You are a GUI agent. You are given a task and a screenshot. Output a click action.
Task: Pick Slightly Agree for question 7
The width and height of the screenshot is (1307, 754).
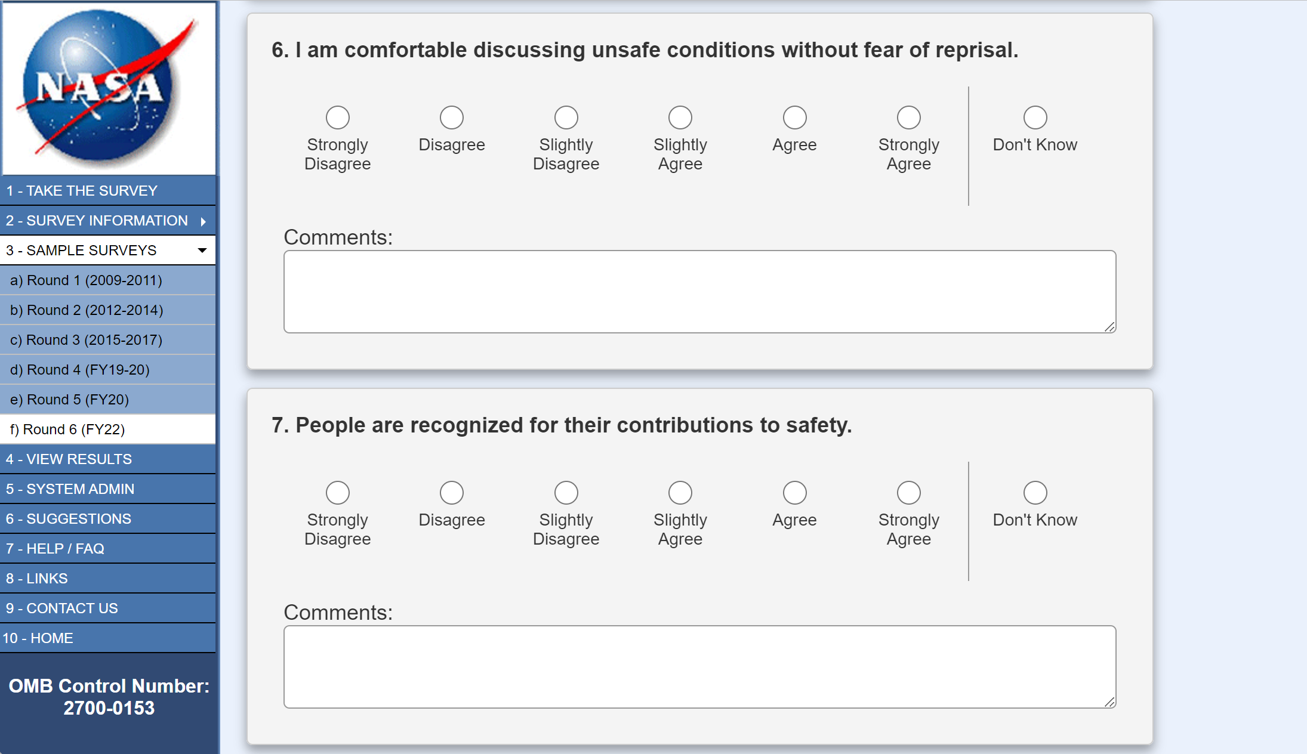click(x=680, y=493)
